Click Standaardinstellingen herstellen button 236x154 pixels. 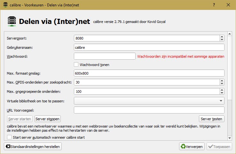point(33,146)
